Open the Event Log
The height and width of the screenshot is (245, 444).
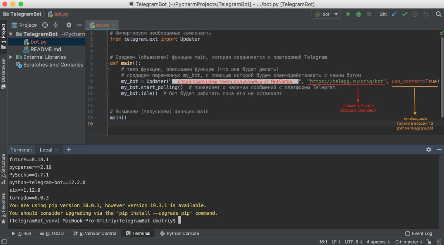(x=418, y=233)
